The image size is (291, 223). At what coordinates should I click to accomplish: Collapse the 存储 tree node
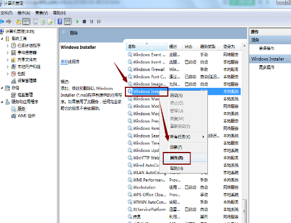tap(2, 88)
